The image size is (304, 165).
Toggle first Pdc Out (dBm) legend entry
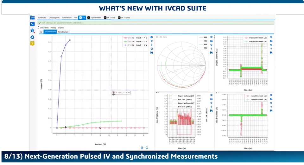click(x=182, y=100)
